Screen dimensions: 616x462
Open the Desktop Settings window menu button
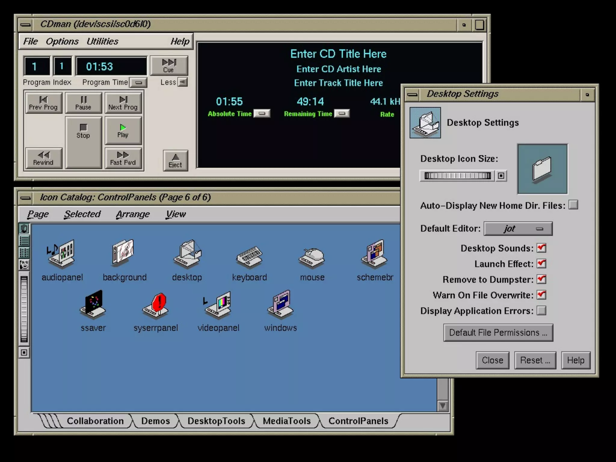pyautogui.click(x=412, y=94)
